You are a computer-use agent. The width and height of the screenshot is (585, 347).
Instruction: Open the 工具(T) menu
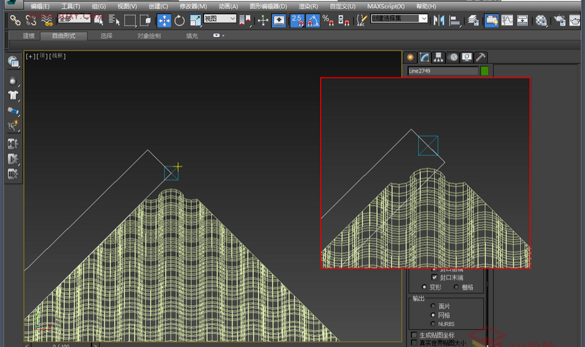pos(70,6)
